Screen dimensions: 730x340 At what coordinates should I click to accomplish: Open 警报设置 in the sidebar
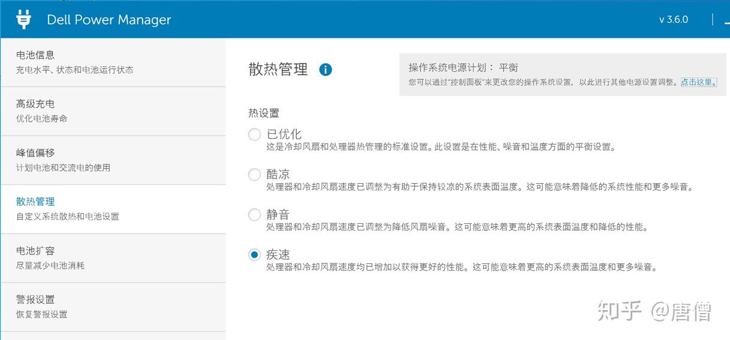pos(113,307)
